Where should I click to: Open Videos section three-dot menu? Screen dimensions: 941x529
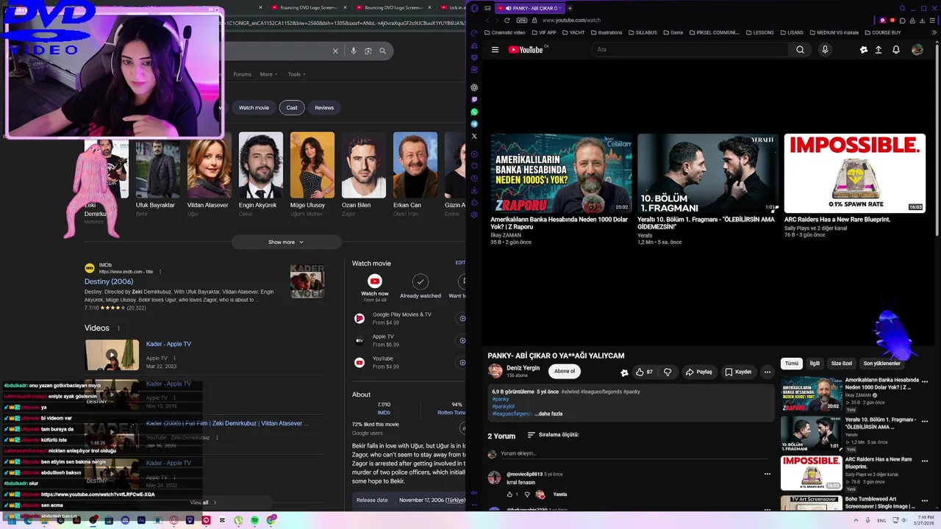118,328
